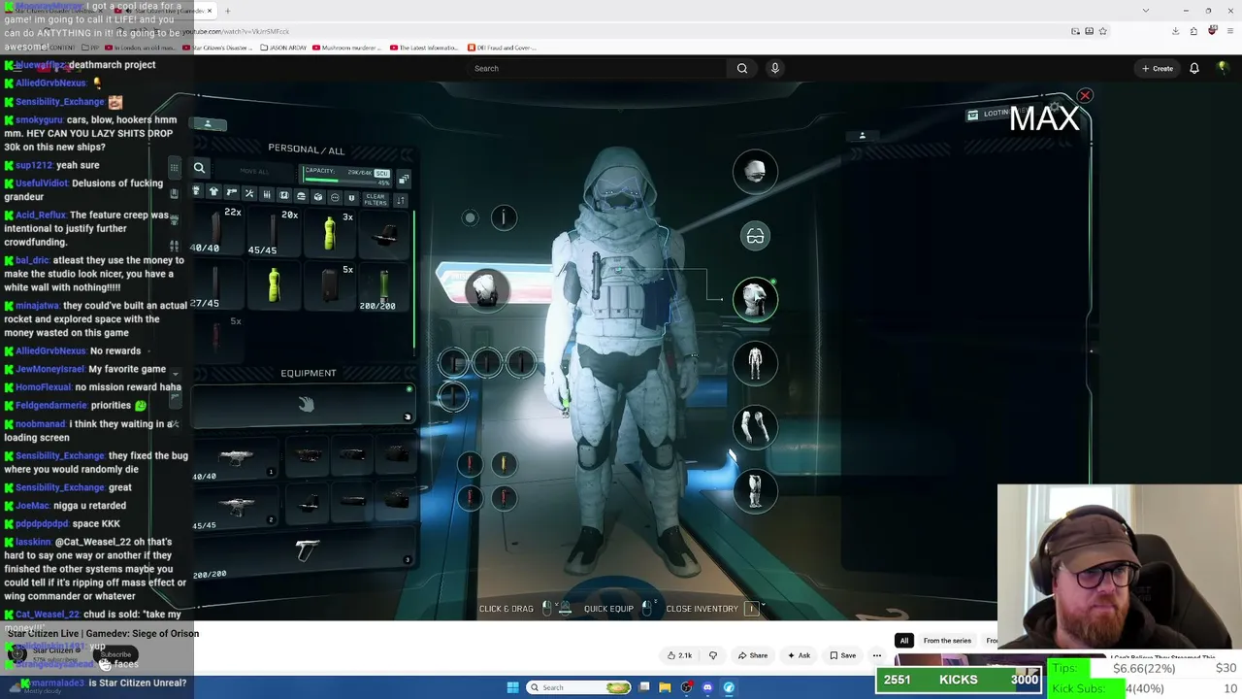Open the more actions ellipsis menu
Image resolution: width=1242 pixels, height=699 pixels.
(x=877, y=655)
